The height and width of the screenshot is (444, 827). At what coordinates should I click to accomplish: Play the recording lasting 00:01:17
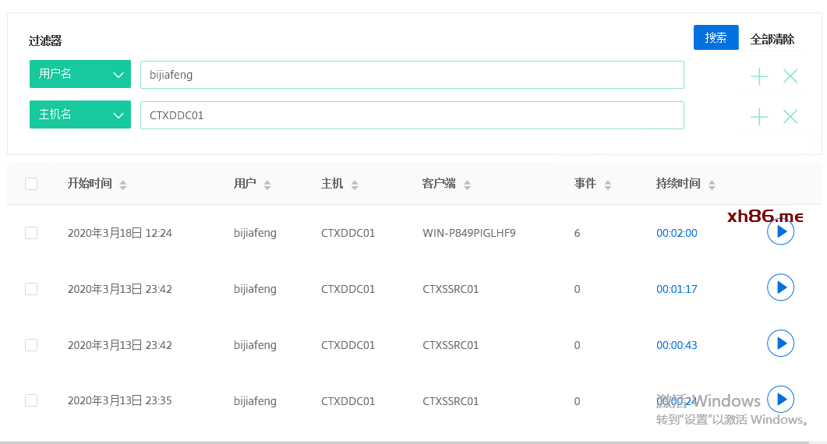[780, 287]
